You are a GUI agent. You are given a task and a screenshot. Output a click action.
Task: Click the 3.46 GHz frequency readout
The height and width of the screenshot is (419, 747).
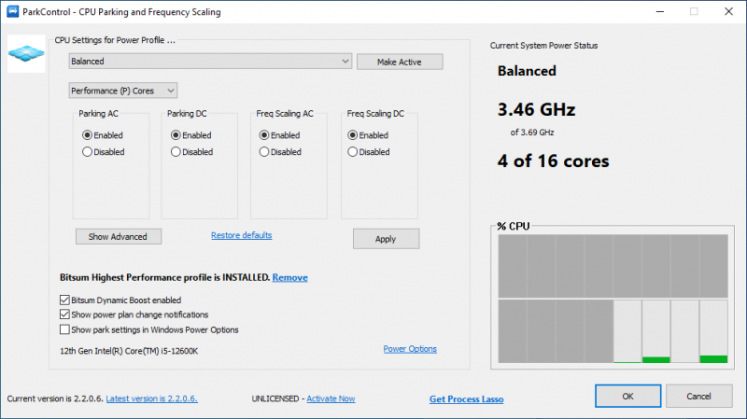coord(536,109)
